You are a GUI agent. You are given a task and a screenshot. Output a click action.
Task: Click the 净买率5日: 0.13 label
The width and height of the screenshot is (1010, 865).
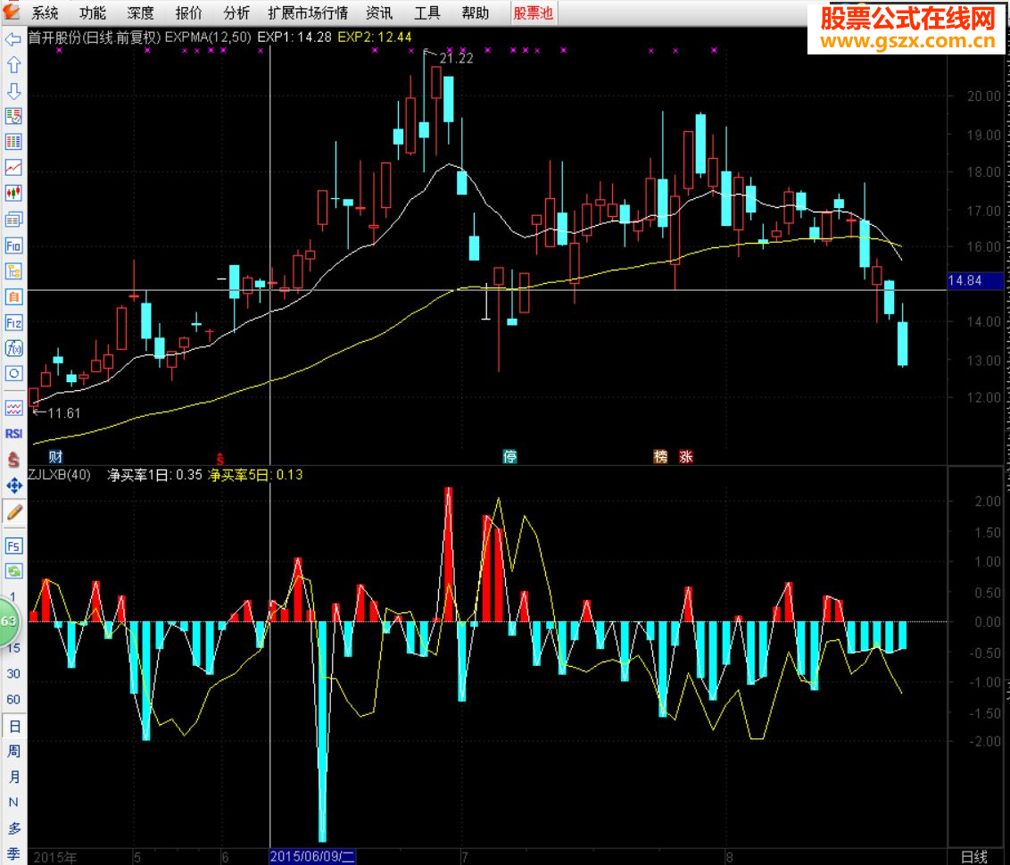click(255, 475)
